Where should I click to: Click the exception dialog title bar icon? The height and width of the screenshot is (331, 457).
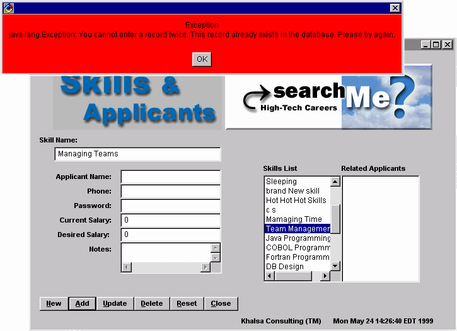click(x=9, y=8)
